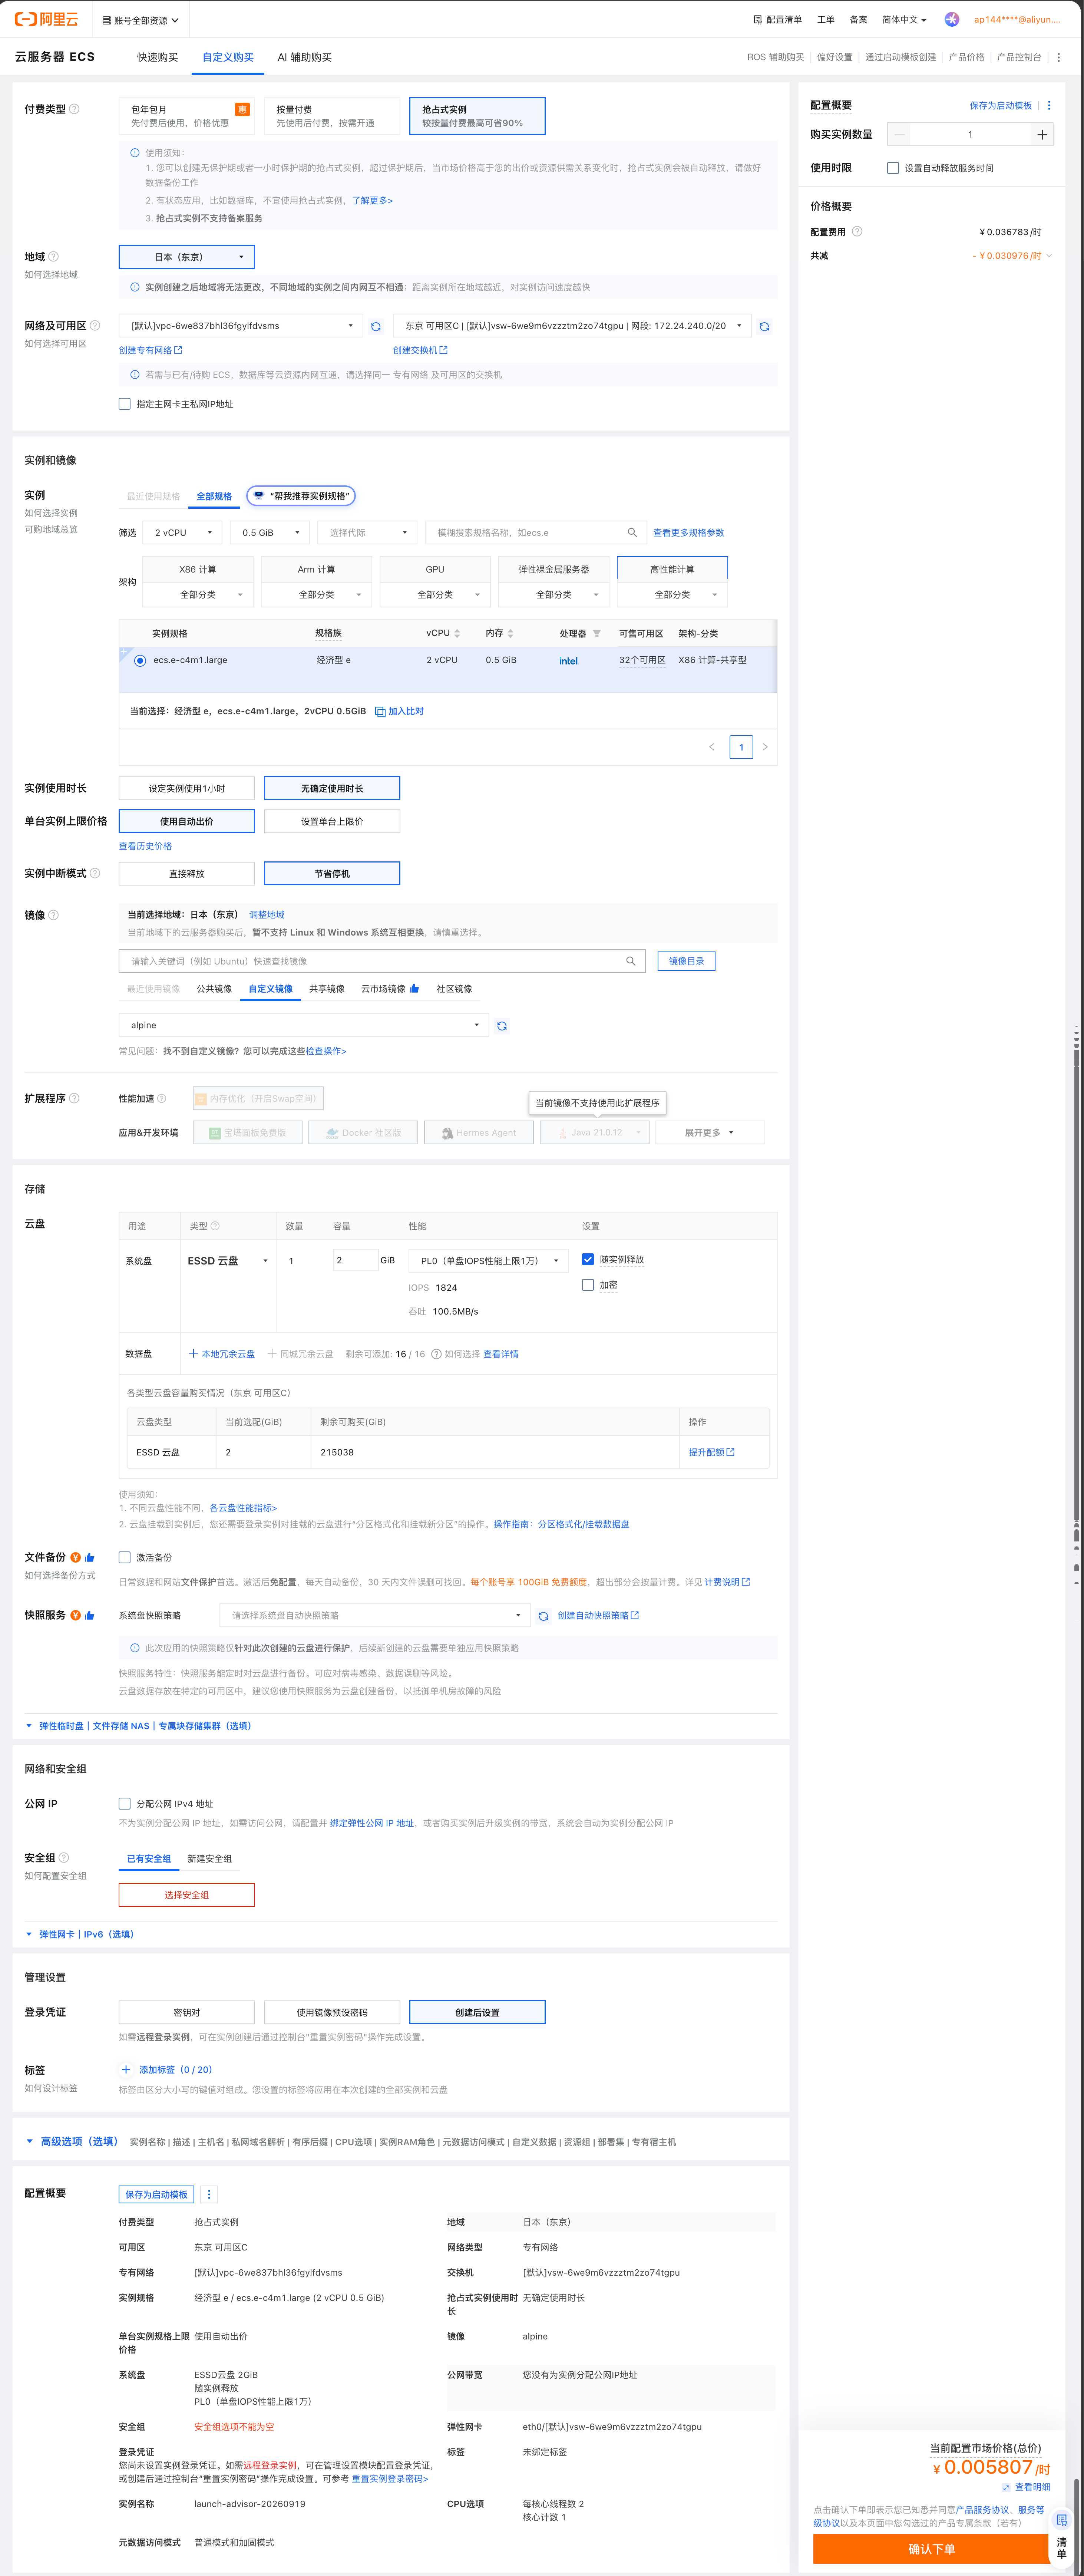
Task: Refresh the snapshot policy list
Action: [543, 1616]
